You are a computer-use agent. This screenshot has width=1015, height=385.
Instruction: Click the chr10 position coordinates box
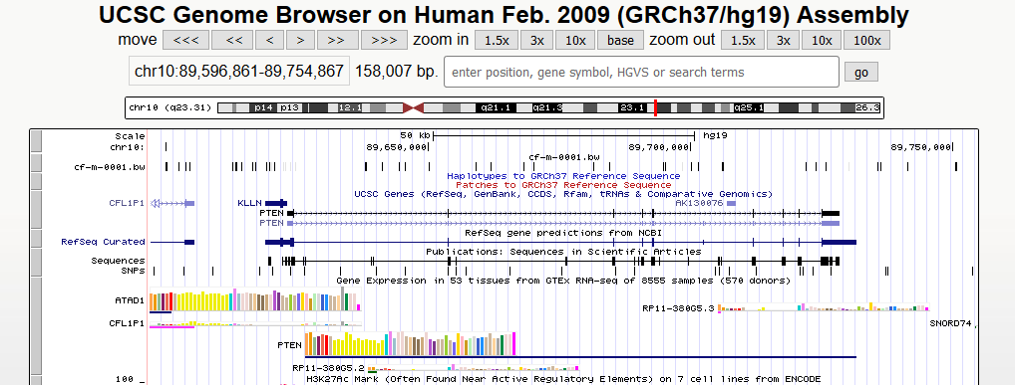[x=239, y=71]
